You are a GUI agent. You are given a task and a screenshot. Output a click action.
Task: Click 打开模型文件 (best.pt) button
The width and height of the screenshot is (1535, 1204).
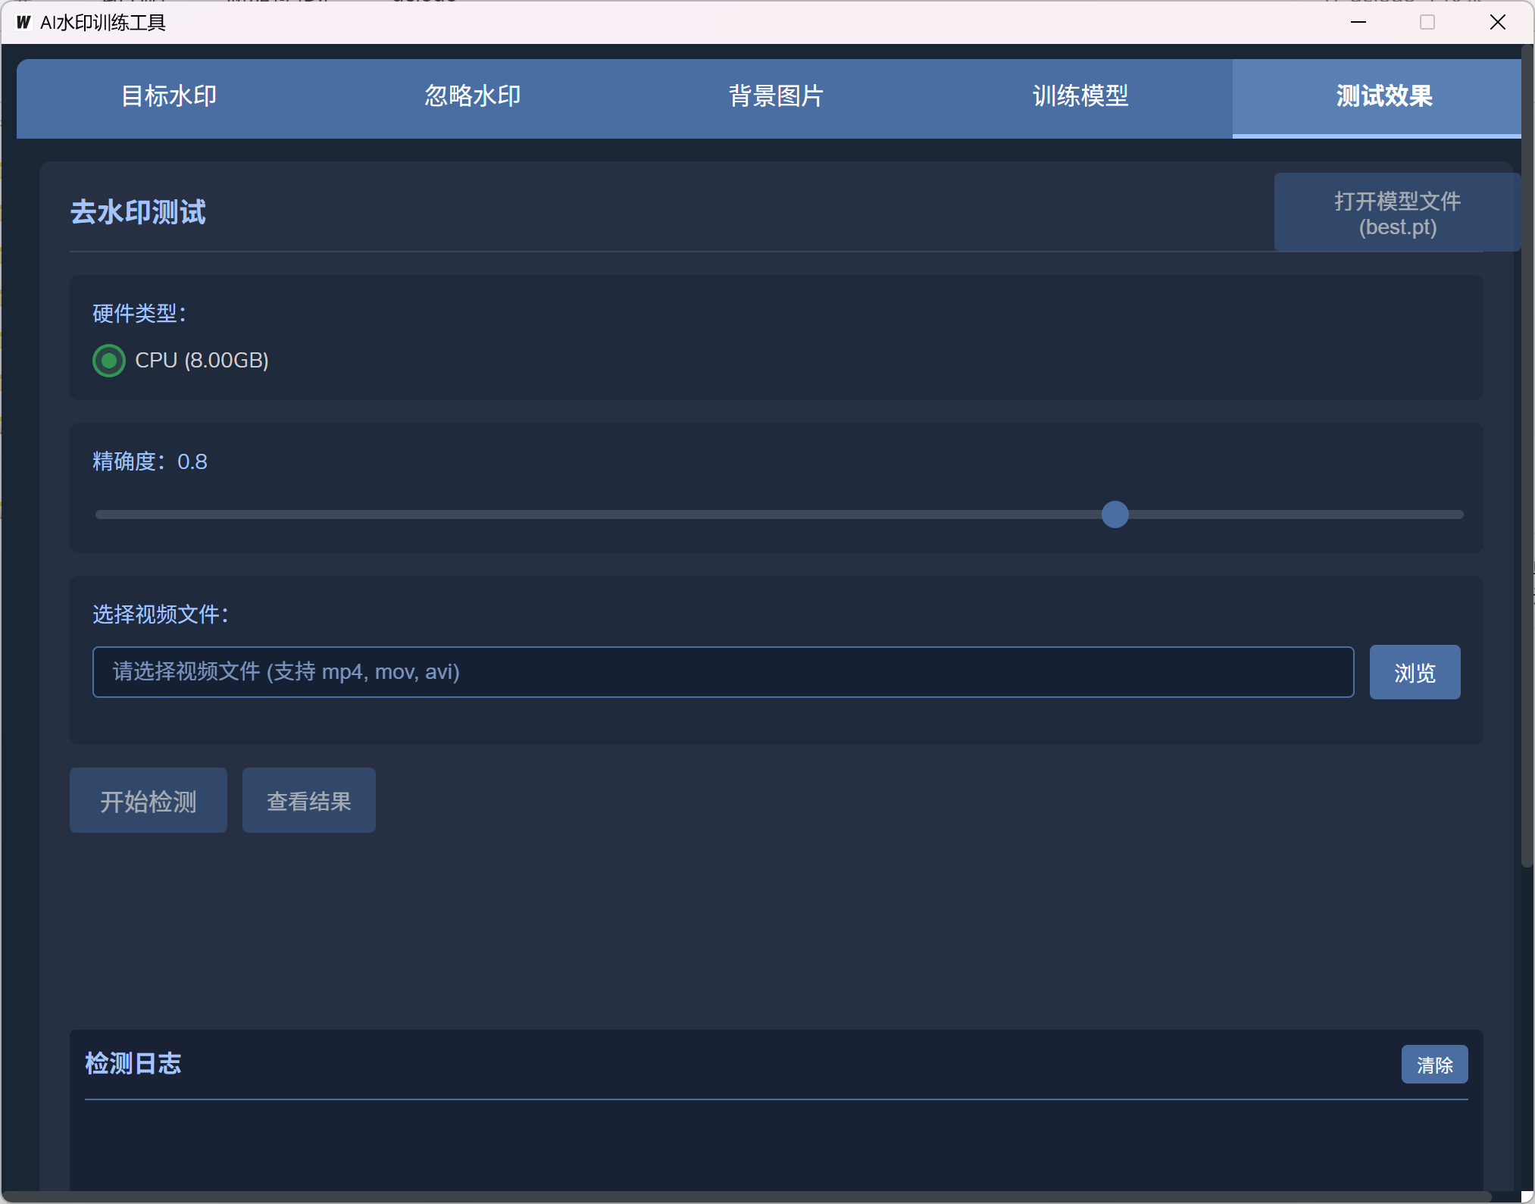1396,213
